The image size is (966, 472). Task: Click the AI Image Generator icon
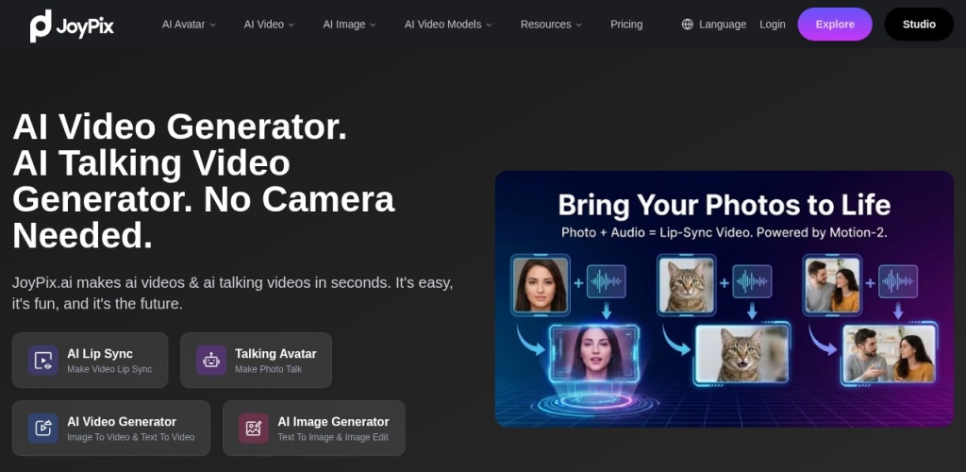click(254, 429)
